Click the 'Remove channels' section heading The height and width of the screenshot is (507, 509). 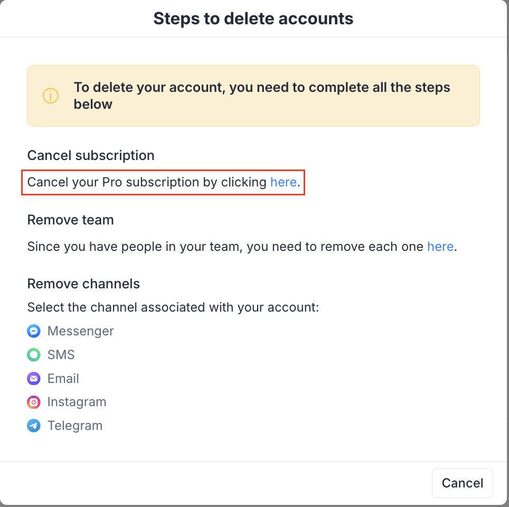coord(83,284)
